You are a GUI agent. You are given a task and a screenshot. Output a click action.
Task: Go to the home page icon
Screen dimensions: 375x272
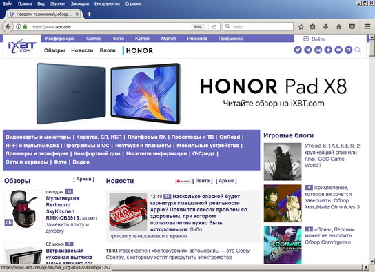pos(339,27)
